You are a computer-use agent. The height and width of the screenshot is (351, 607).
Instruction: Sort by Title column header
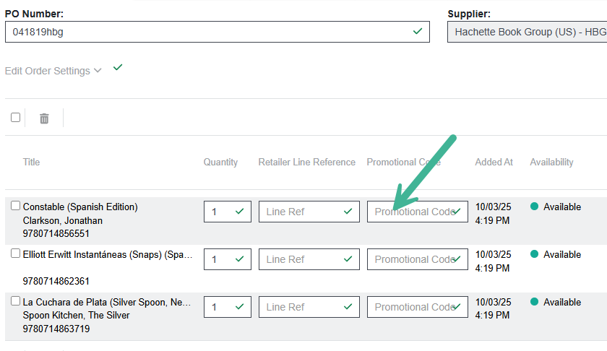click(x=32, y=162)
